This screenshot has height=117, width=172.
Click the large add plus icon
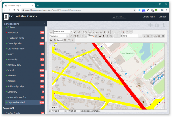(150, 25)
